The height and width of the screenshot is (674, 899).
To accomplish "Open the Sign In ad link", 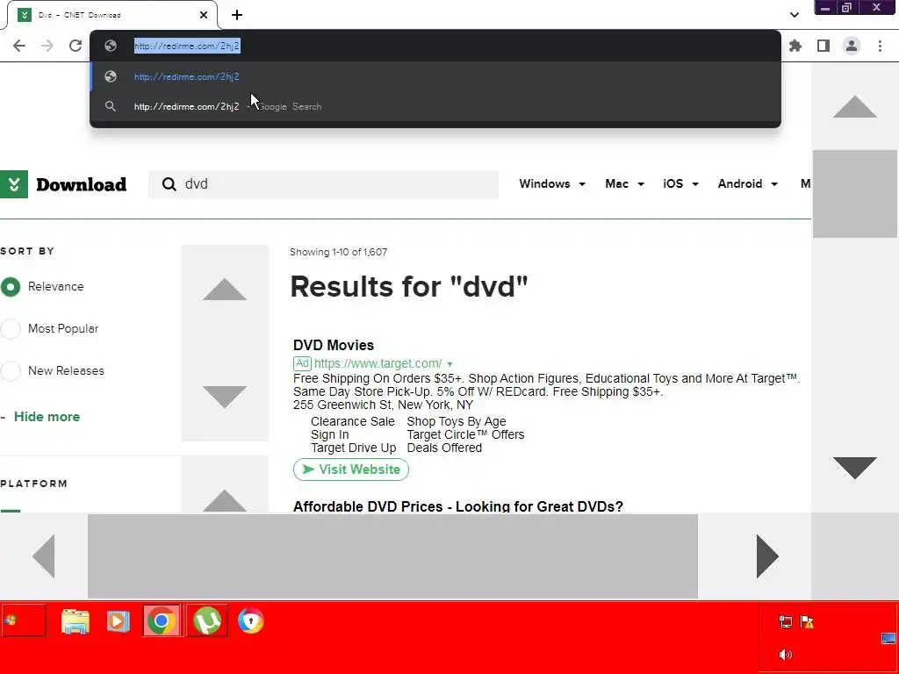I will coord(330,434).
